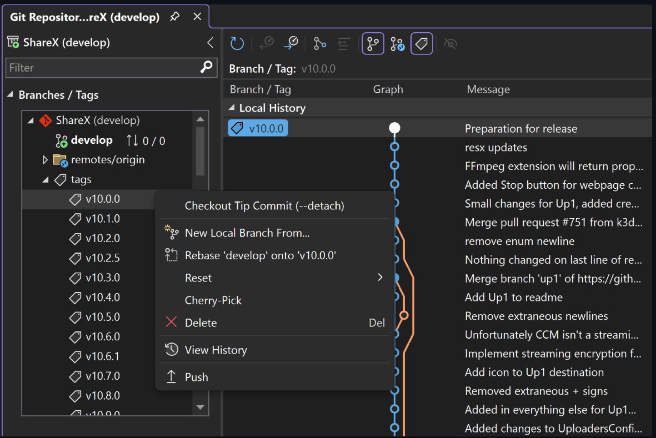The image size is (656, 438).
Task: Click the develop branch outgoing/incoming 0/0 indicator
Action: (x=145, y=140)
